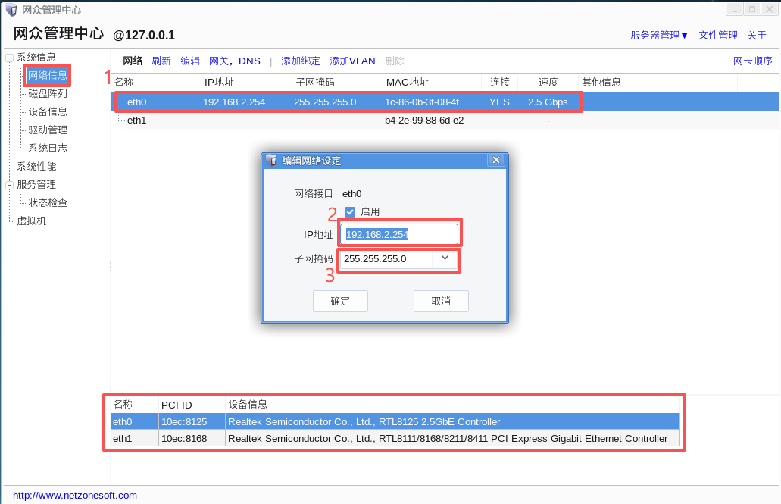Click the 系统信息 tree label
The height and width of the screenshot is (504, 781).
coord(36,57)
